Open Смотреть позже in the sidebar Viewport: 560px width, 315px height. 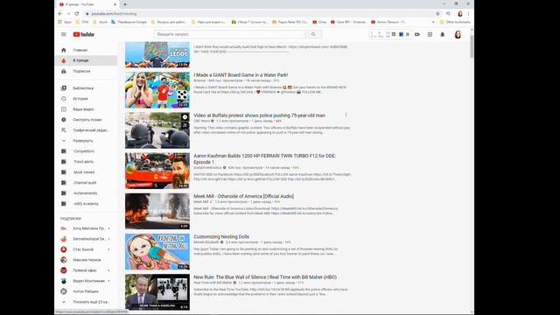[x=86, y=120]
